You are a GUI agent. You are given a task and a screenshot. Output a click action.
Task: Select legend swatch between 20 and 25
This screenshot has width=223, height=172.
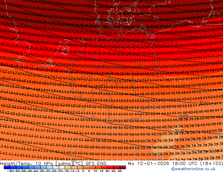tap(111, 167)
